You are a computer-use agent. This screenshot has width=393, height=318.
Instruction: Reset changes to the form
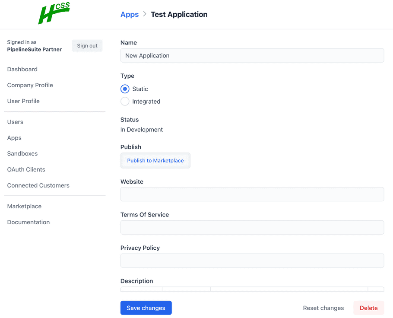click(323, 308)
